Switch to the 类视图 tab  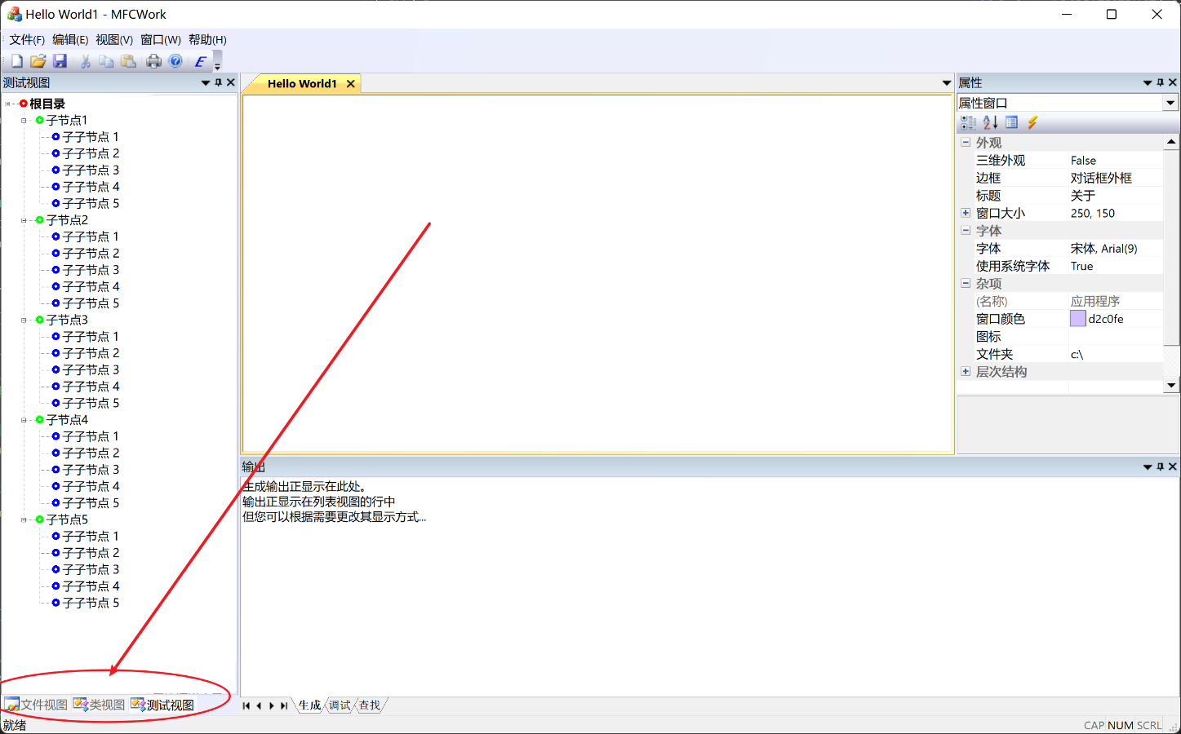100,705
